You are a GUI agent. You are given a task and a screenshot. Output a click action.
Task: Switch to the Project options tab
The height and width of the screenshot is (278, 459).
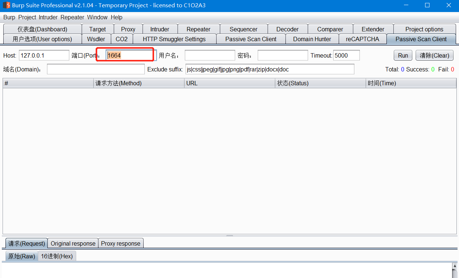[424, 29]
